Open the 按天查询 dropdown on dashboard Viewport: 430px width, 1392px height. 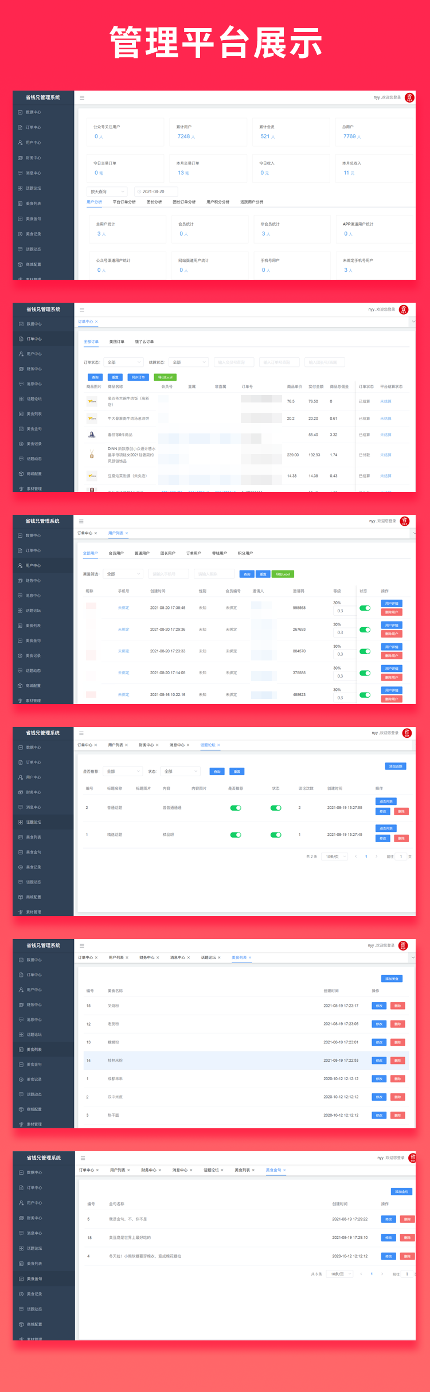(x=107, y=191)
